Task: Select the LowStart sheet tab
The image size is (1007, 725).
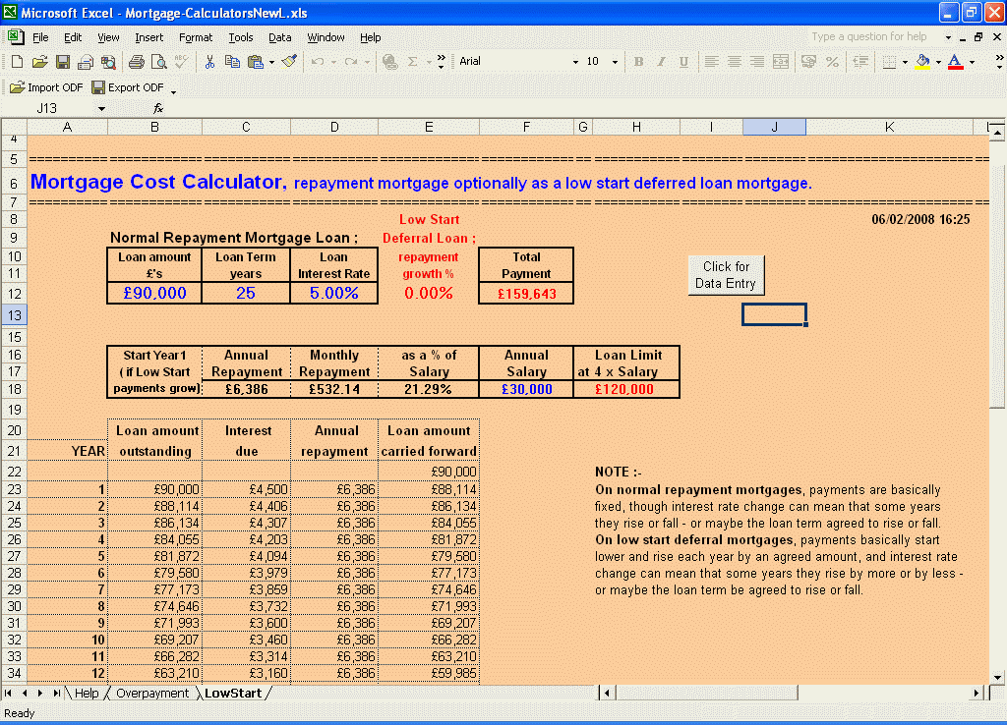Action: (x=233, y=693)
